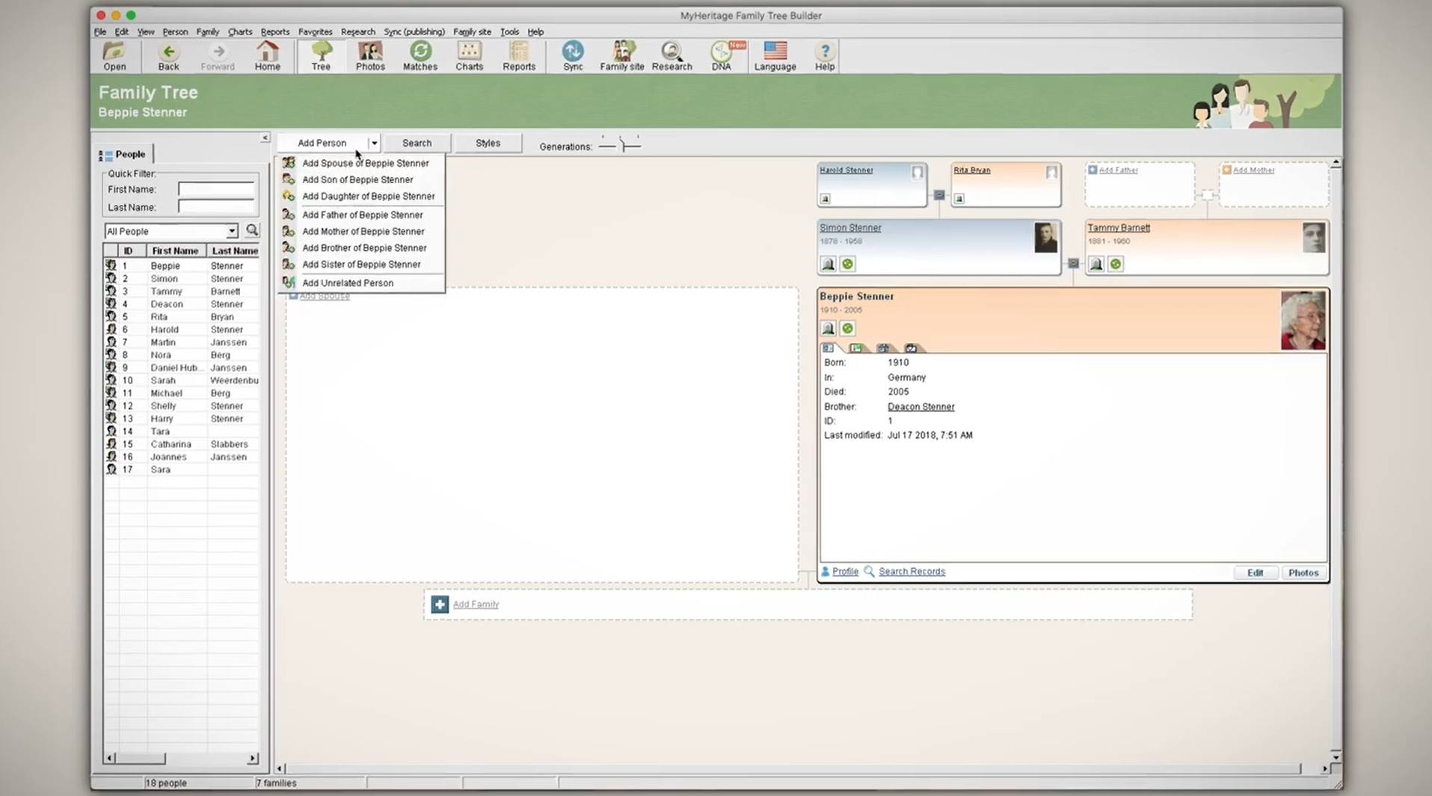Open the Deacon Stenner brother link
Image resolution: width=1432 pixels, height=796 pixels.
click(x=921, y=407)
